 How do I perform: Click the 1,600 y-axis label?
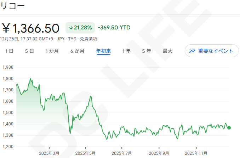click(8, 101)
